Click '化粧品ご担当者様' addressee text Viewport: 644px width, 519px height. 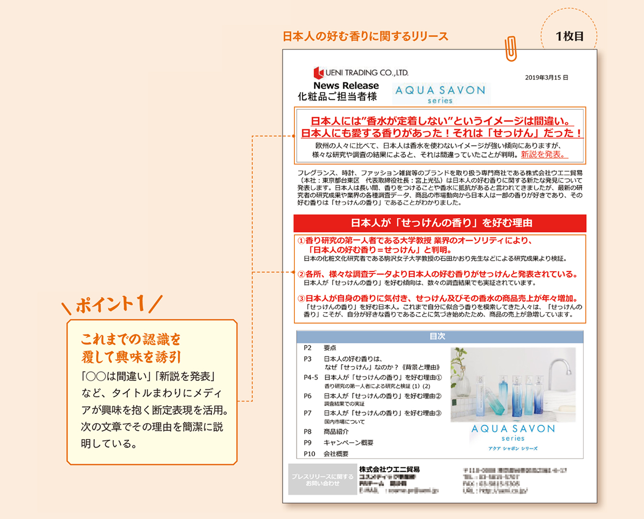pyautogui.click(x=337, y=97)
